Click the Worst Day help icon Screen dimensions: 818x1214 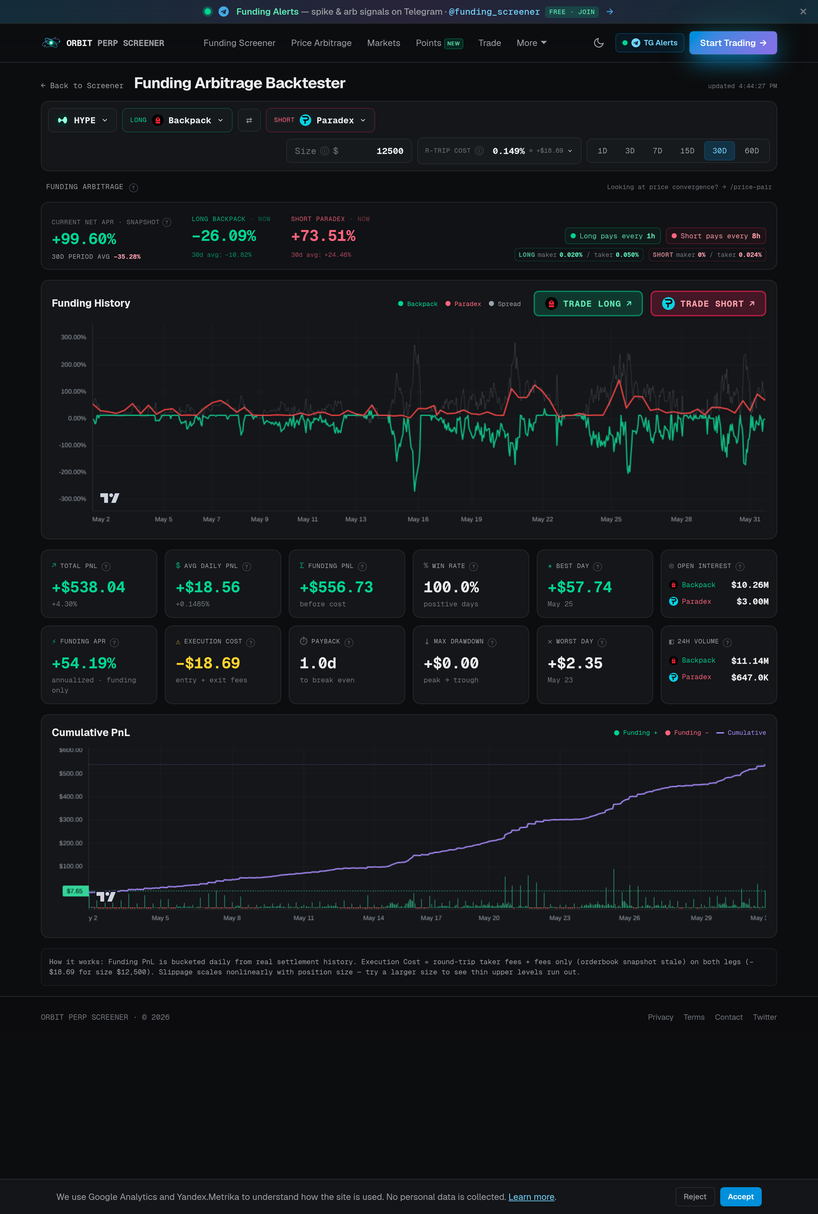click(602, 642)
